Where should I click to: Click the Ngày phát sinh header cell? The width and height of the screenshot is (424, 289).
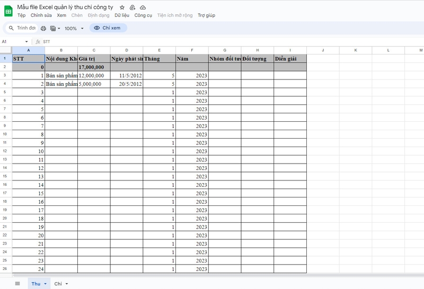click(127, 59)
